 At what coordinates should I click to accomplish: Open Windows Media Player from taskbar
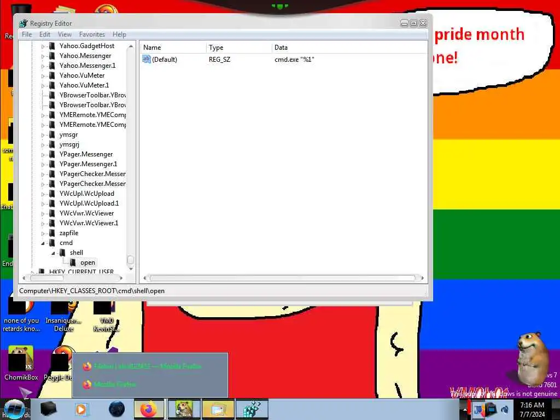click(81, 409)
